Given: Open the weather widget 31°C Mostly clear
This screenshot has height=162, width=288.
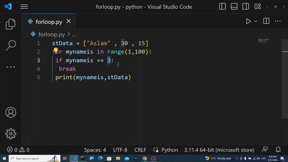Looking at the screenshot, I should tap(218, 158).
